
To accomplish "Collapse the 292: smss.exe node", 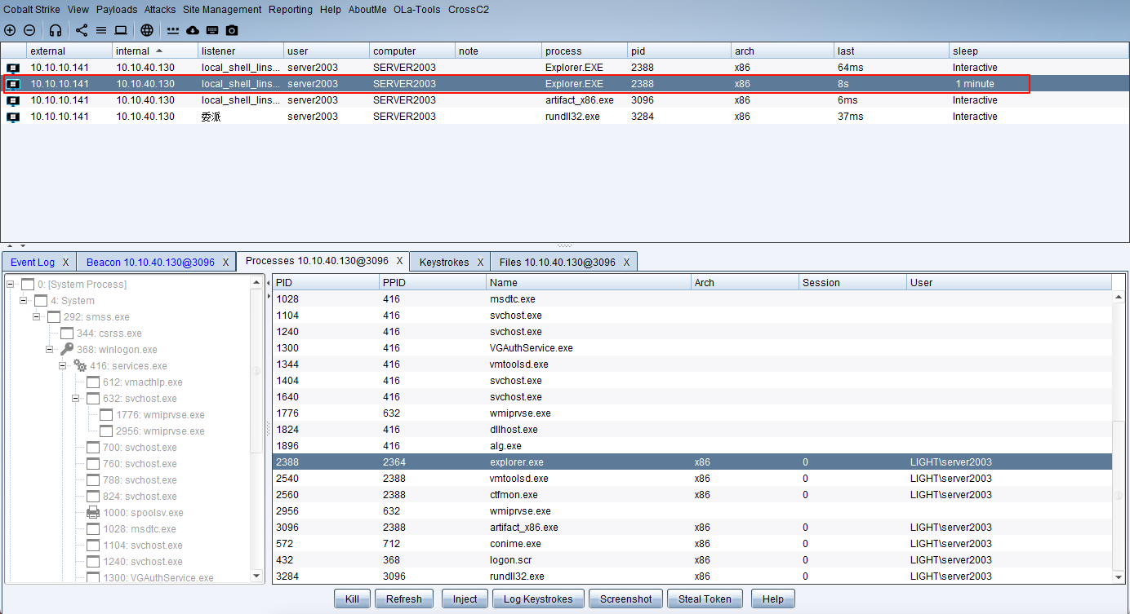I will [37, 316].
